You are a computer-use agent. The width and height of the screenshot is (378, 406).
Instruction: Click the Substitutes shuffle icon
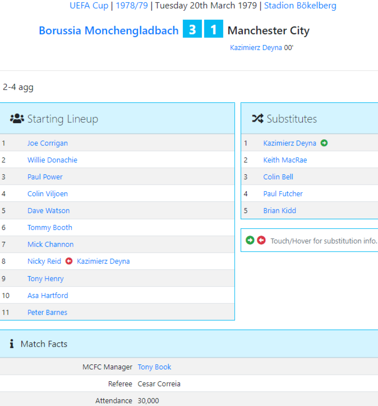click(258, 119)
